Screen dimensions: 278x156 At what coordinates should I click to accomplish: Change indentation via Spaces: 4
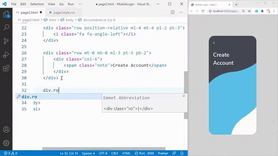click(x=88, y=153)
